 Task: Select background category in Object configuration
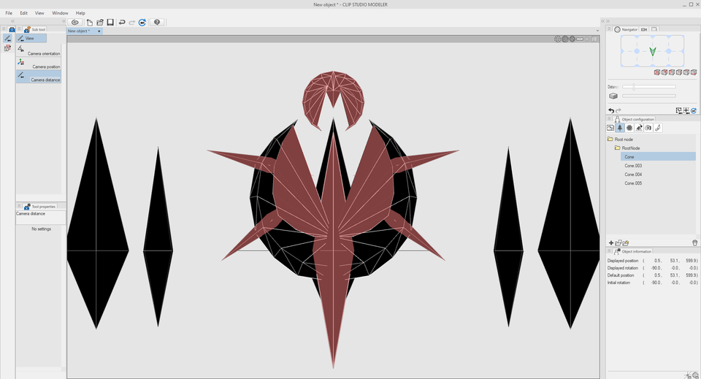point(610,128)
